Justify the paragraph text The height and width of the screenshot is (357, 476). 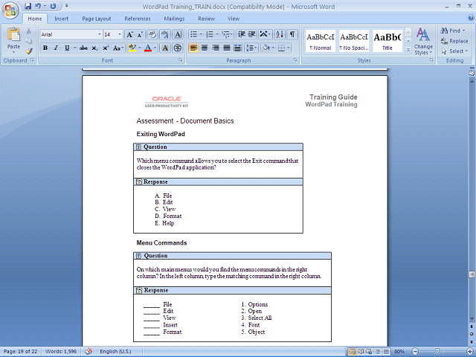(227, 48)
